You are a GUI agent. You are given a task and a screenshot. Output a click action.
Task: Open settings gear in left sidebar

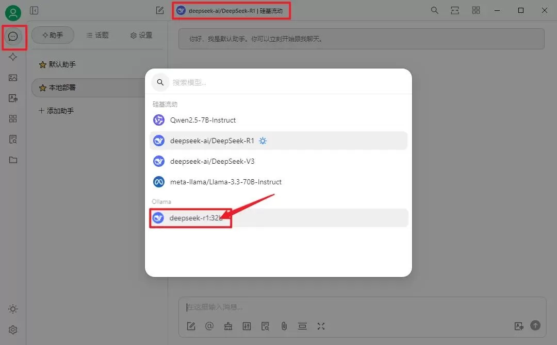(x=13, y=330)
